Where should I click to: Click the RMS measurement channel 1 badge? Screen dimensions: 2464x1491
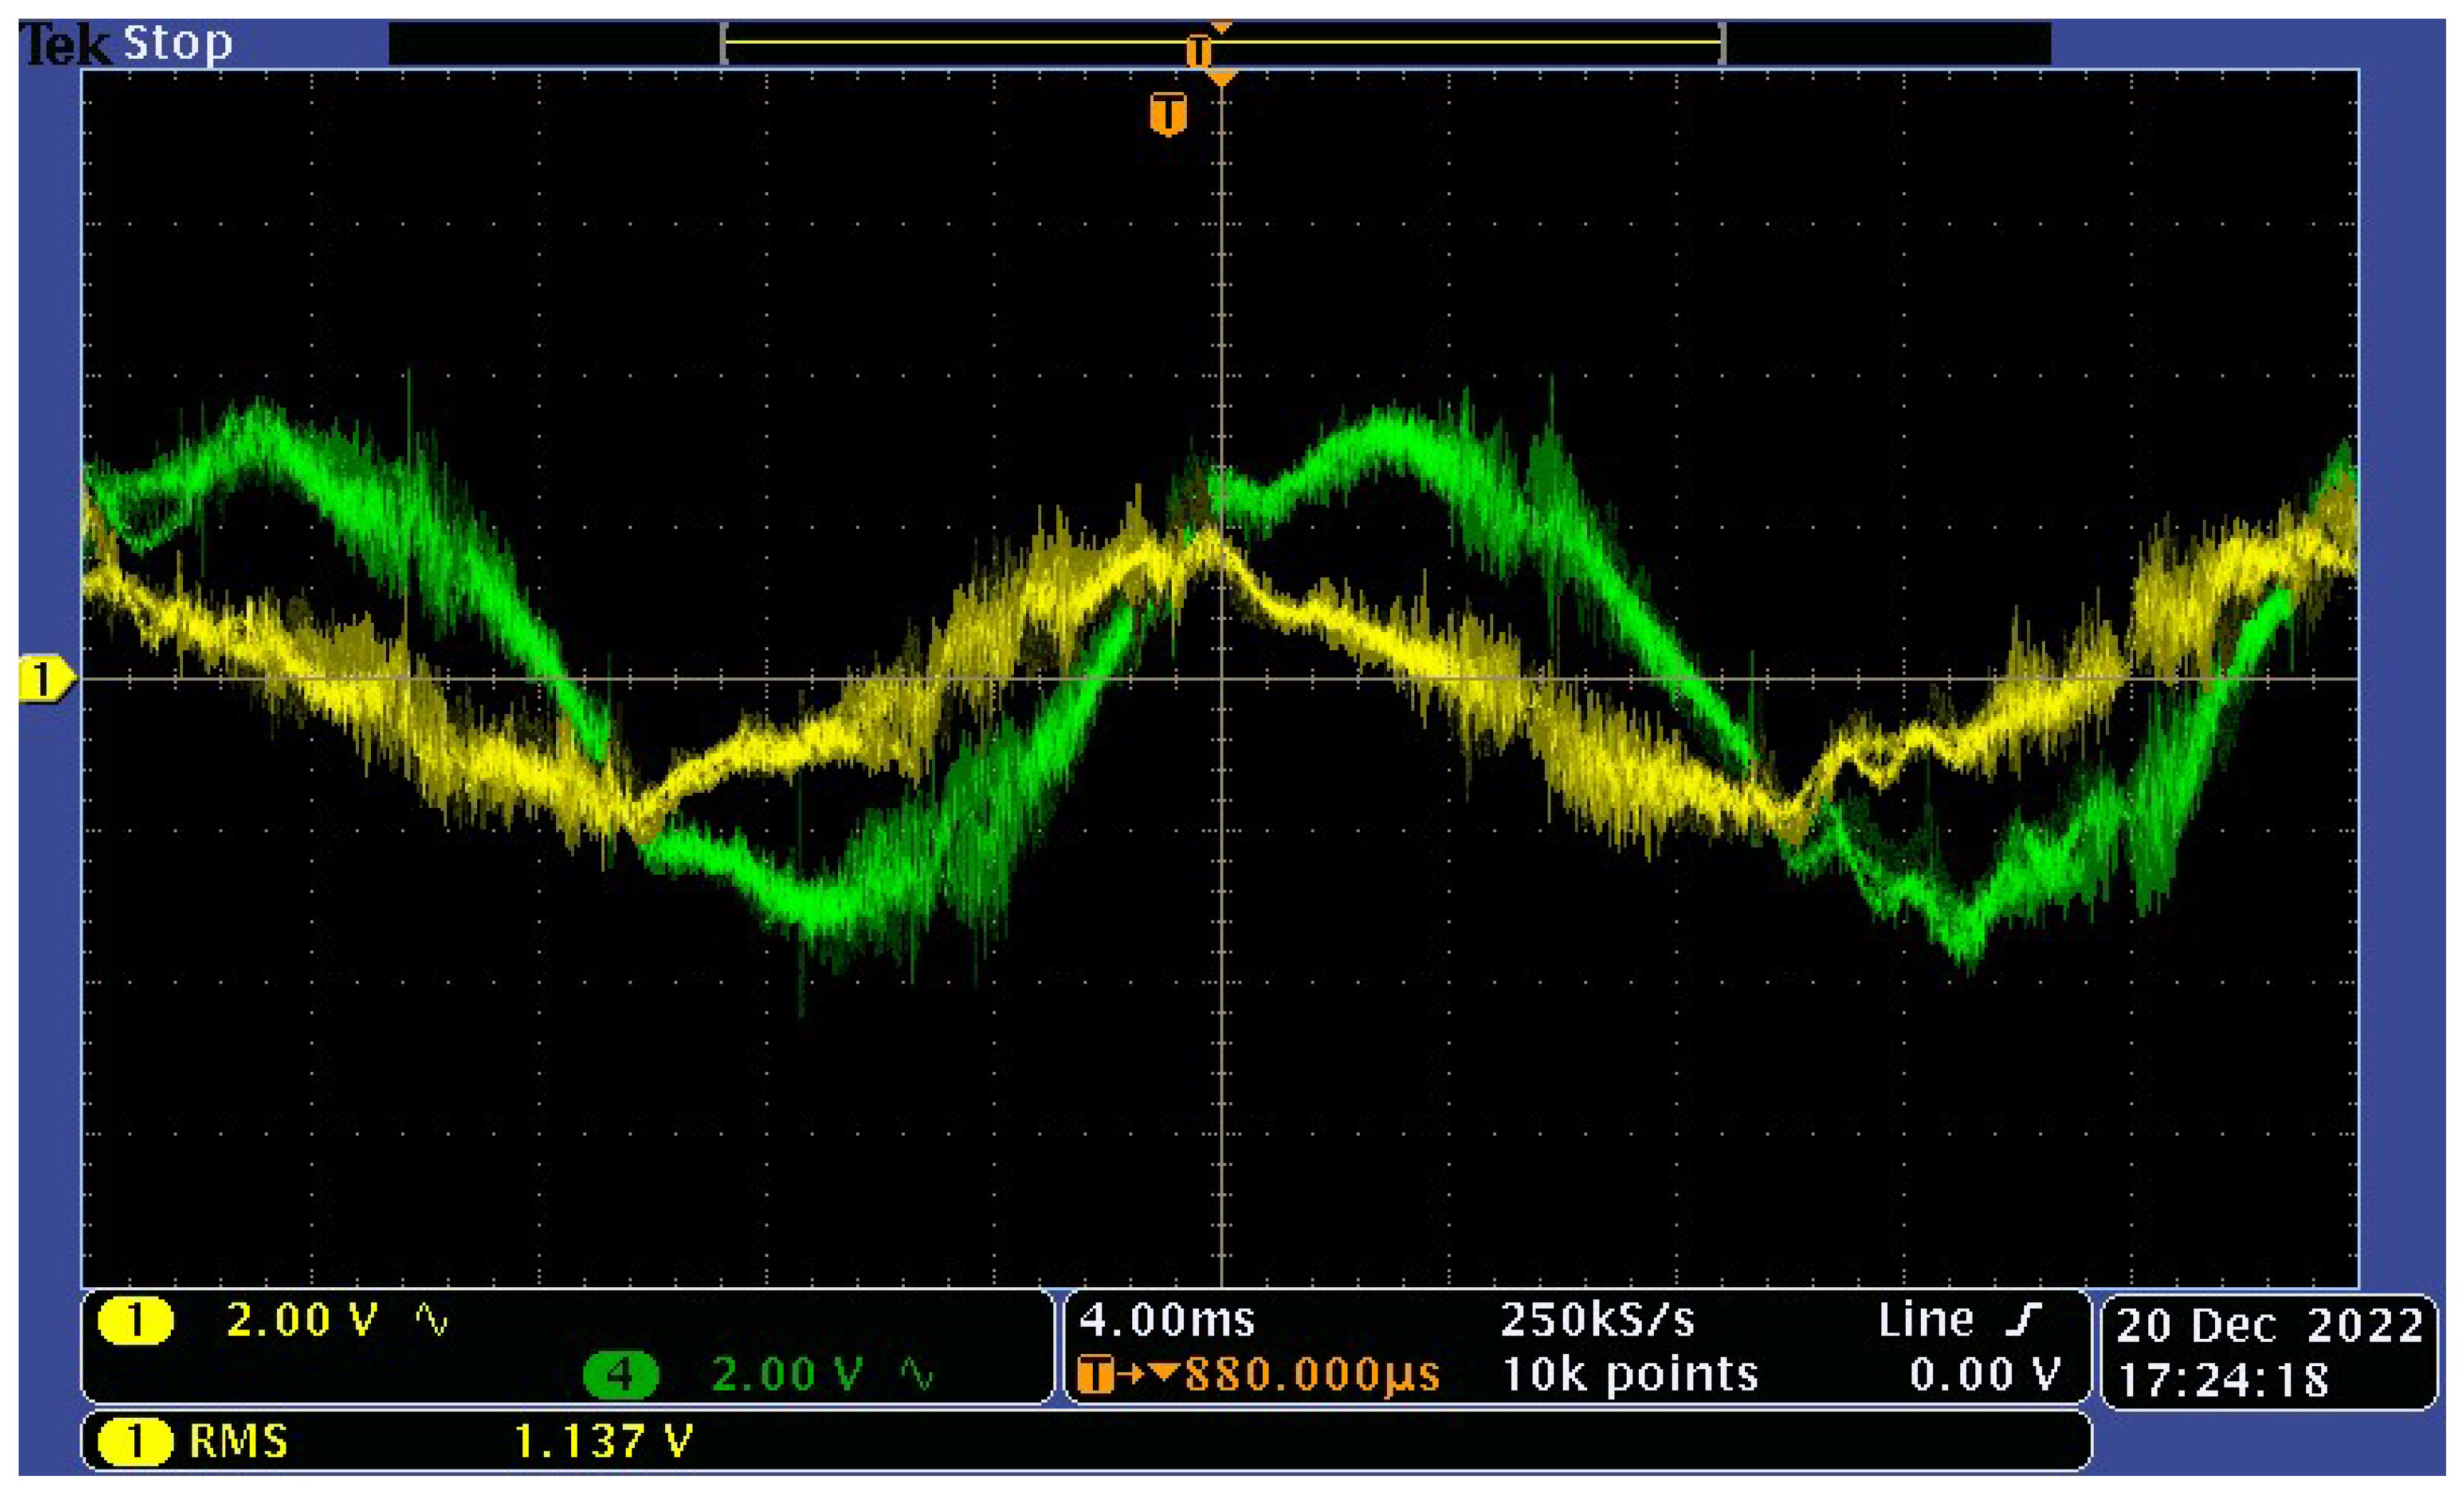(x=135, y=1442)
